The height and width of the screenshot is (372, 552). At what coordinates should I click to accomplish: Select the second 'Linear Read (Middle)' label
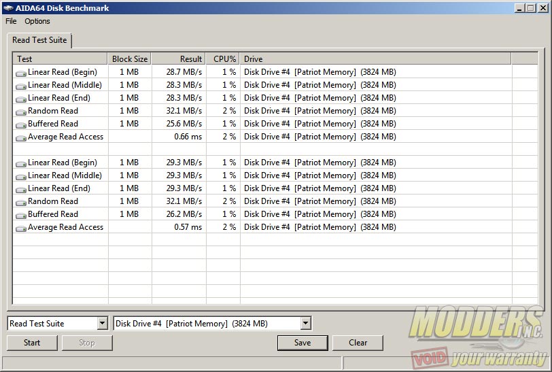pos(65,175)
